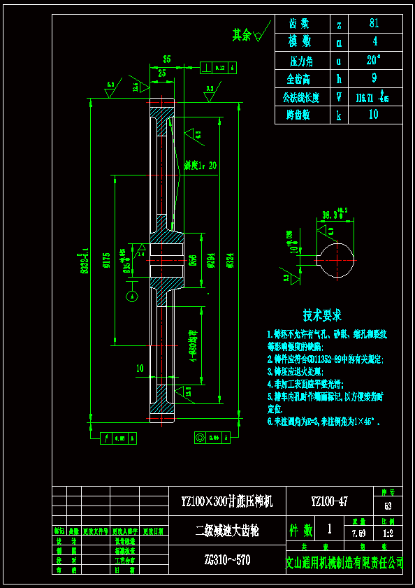Click the serial number 53 cell
The height and width of the screenshot is (588, 415).
click(x=388, y=506)
